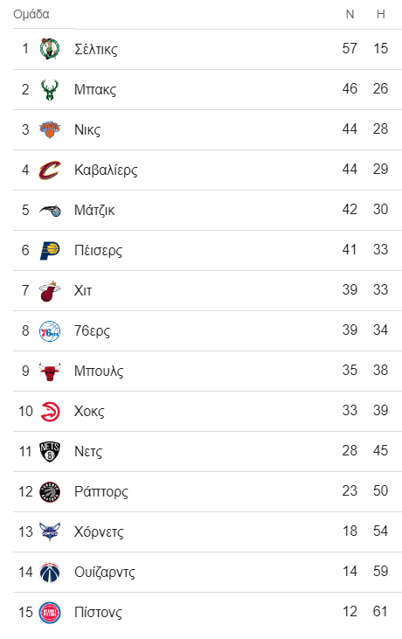Viewport: 402px width, 639px height.
Task: Click the H losses column header
Action: (x=381, y=14)
